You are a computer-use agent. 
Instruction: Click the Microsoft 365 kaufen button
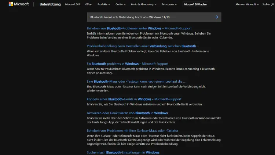click(195, 4)
